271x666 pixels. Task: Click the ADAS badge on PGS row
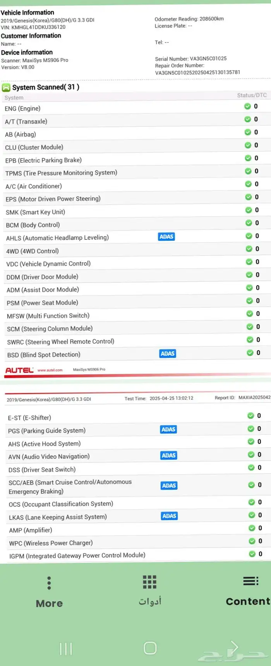coord(169,429)
